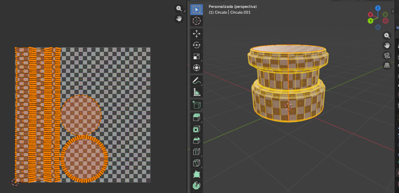Choose the Loop Cut tool
Image resolution: width=399 pixels, height=193 pixels.
(196, 152)
